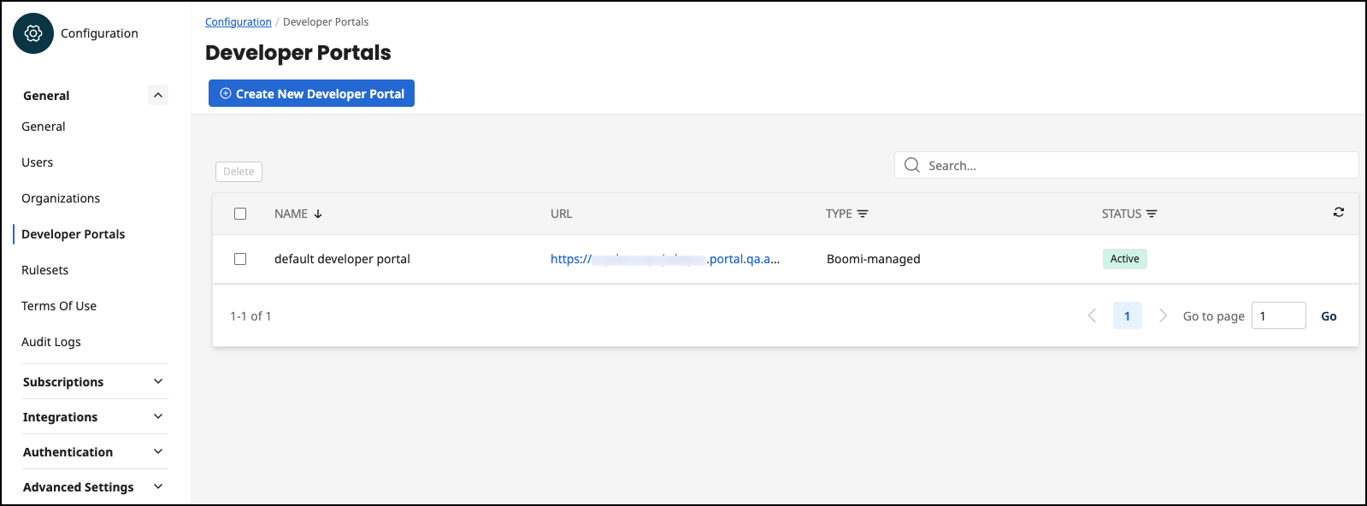Open the STATUS column filter icon

point(1152,214)
